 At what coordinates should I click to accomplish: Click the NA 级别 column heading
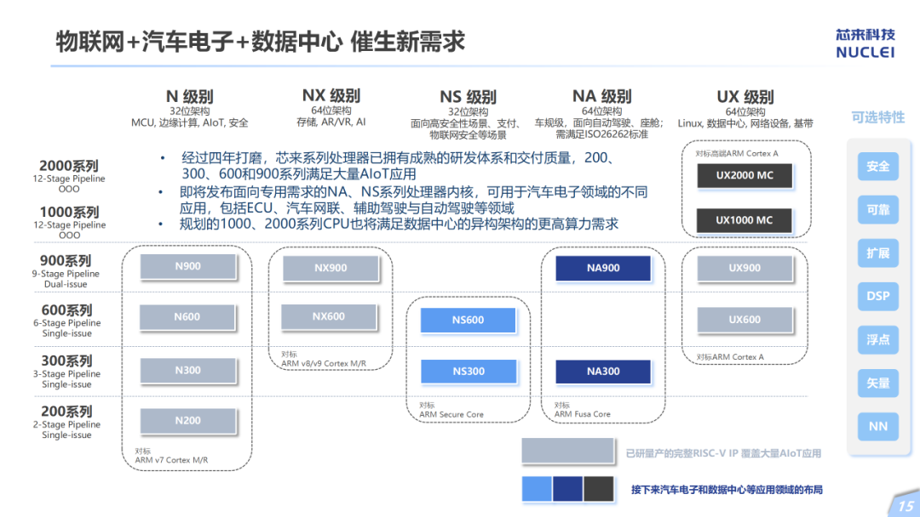(602, 95)
